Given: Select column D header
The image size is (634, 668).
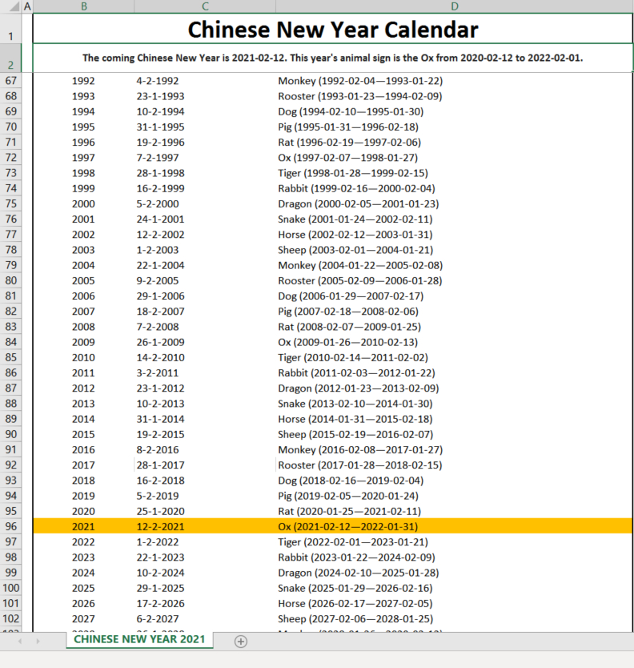Looking at the screenshot, I should click(x=455, y=6).
